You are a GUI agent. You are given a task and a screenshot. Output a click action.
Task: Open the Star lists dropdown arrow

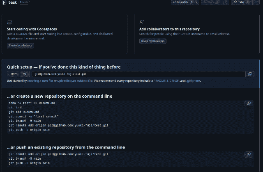coord(256,2)
